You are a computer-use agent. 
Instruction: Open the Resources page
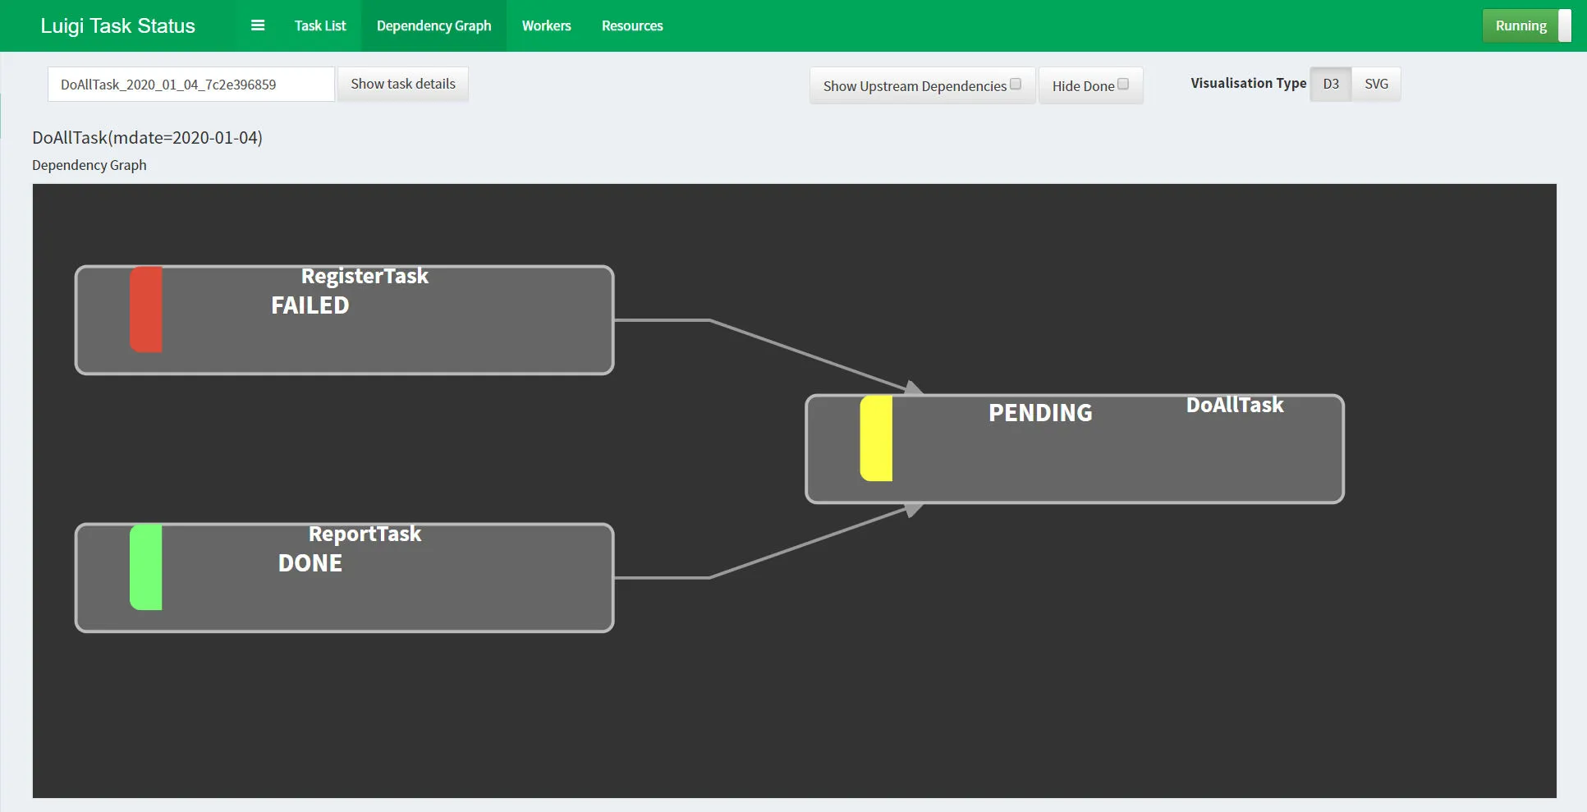tap(632, 25)
